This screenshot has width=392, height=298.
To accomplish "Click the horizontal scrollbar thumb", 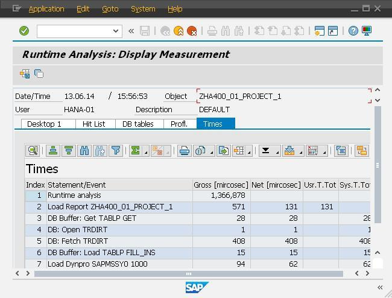I will [x=189, y=274].
